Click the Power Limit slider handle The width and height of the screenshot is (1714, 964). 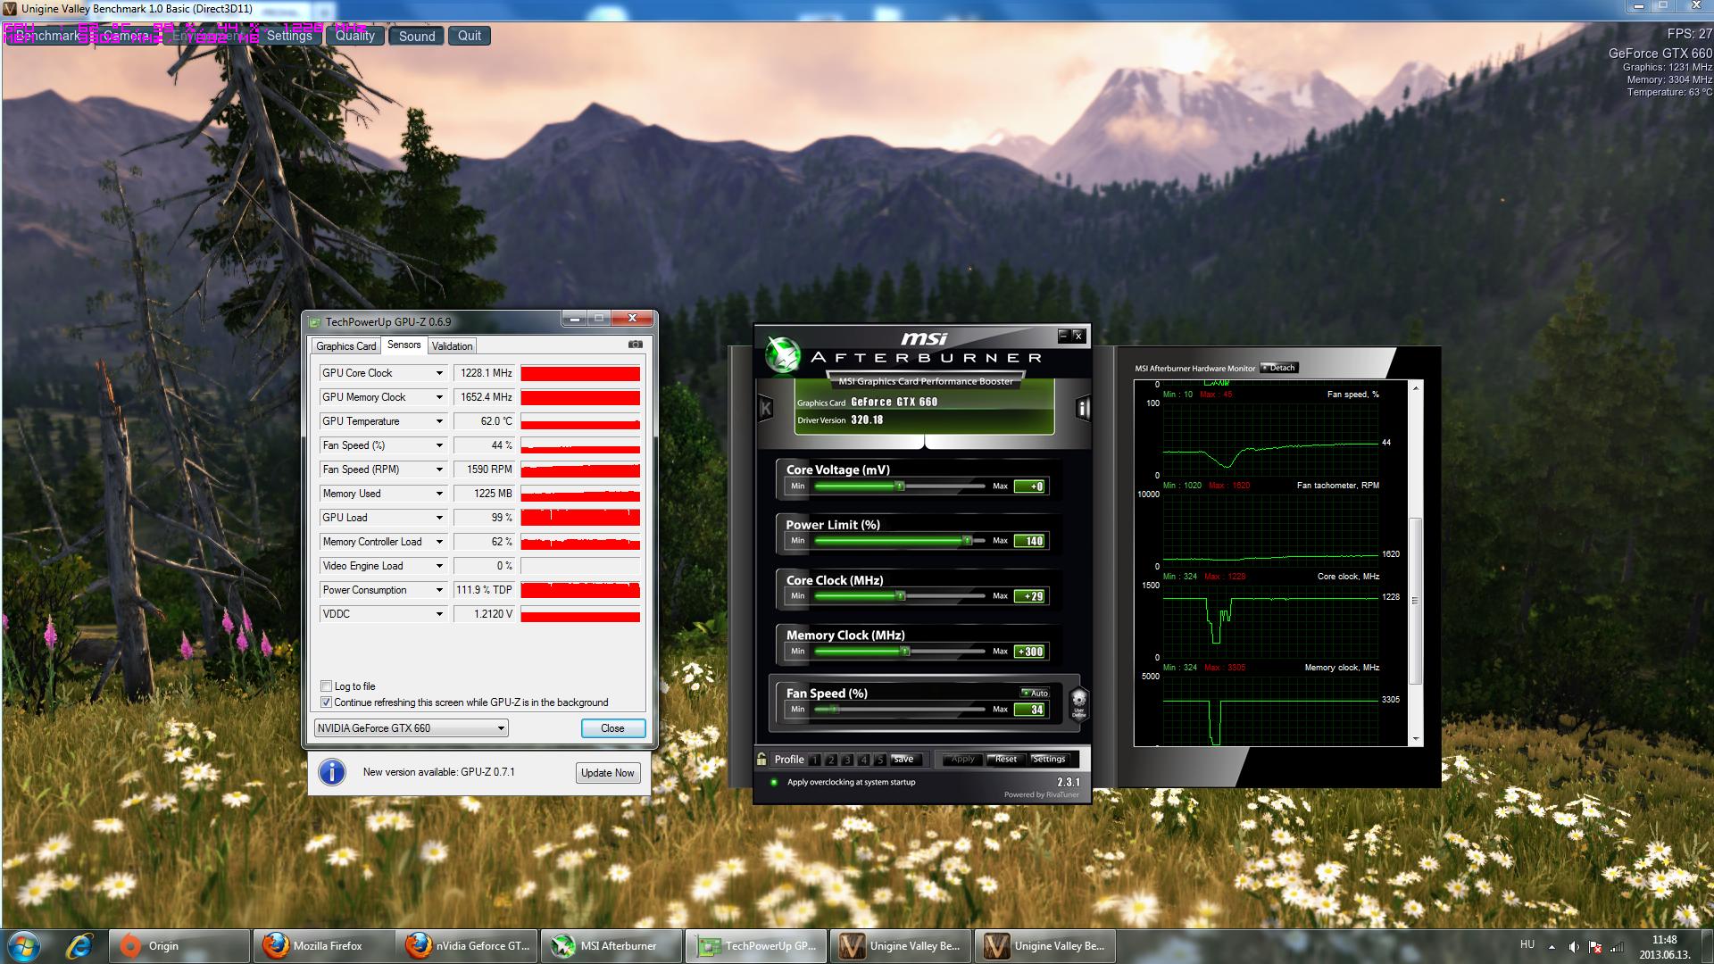point(967,541)
